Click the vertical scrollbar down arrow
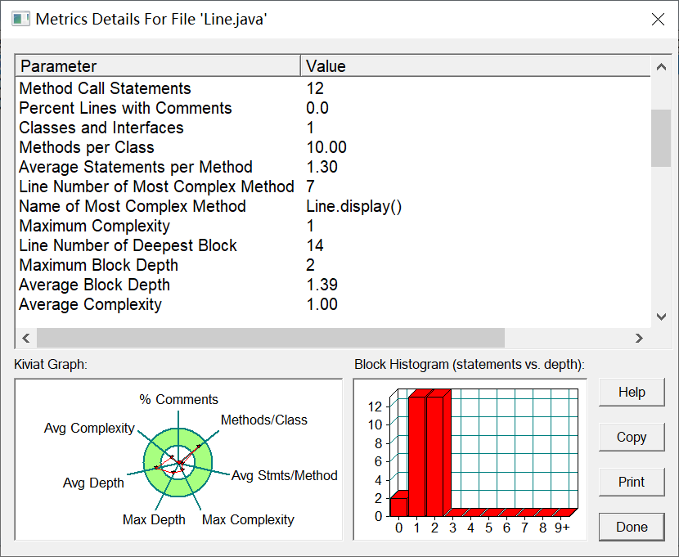The image size is (679, 557). coord(661,317)
